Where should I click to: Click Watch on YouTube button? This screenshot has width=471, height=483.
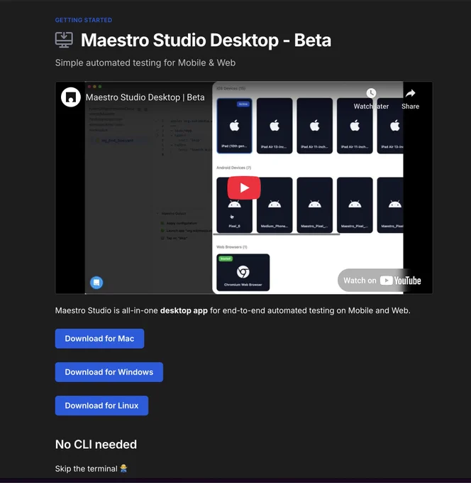click(382, 281)
